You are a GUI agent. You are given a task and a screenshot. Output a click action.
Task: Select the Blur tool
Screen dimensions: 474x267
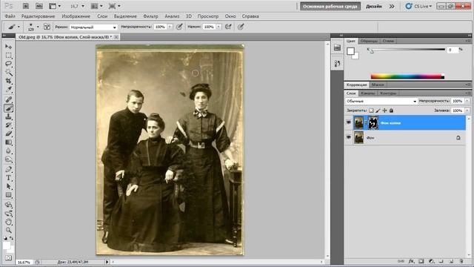pyautogui.click(x=8, y=151)
